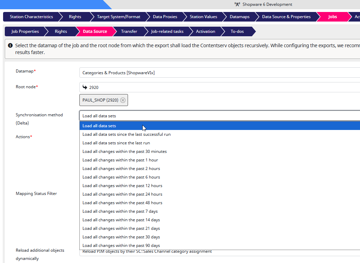Select 'Load all data sets' option
Image resolution: width=360 pixels, height=263 pixels.
point(99,126)
